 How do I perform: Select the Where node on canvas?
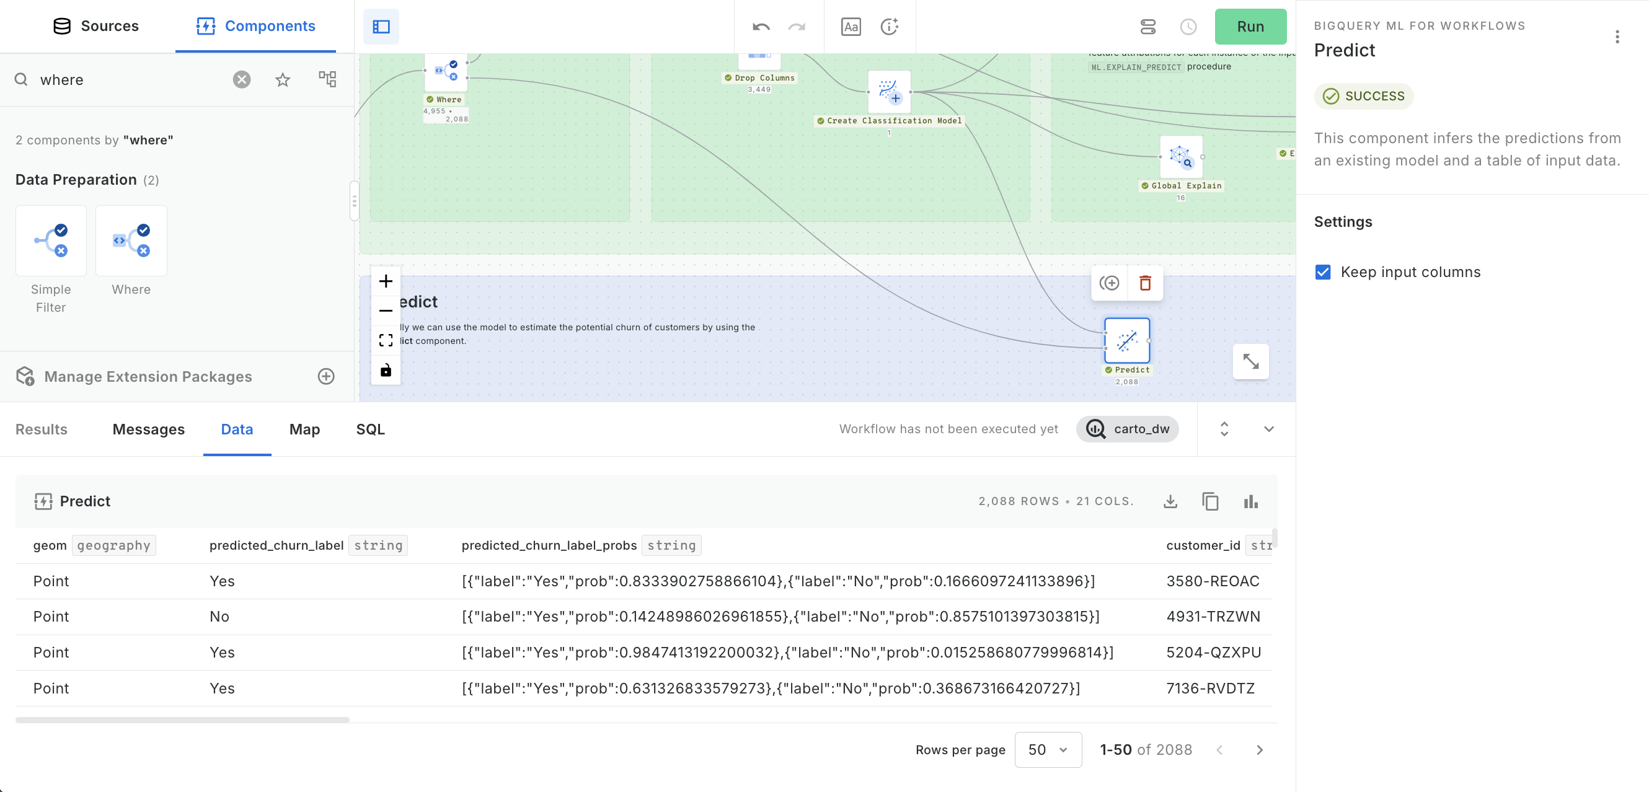446,73
